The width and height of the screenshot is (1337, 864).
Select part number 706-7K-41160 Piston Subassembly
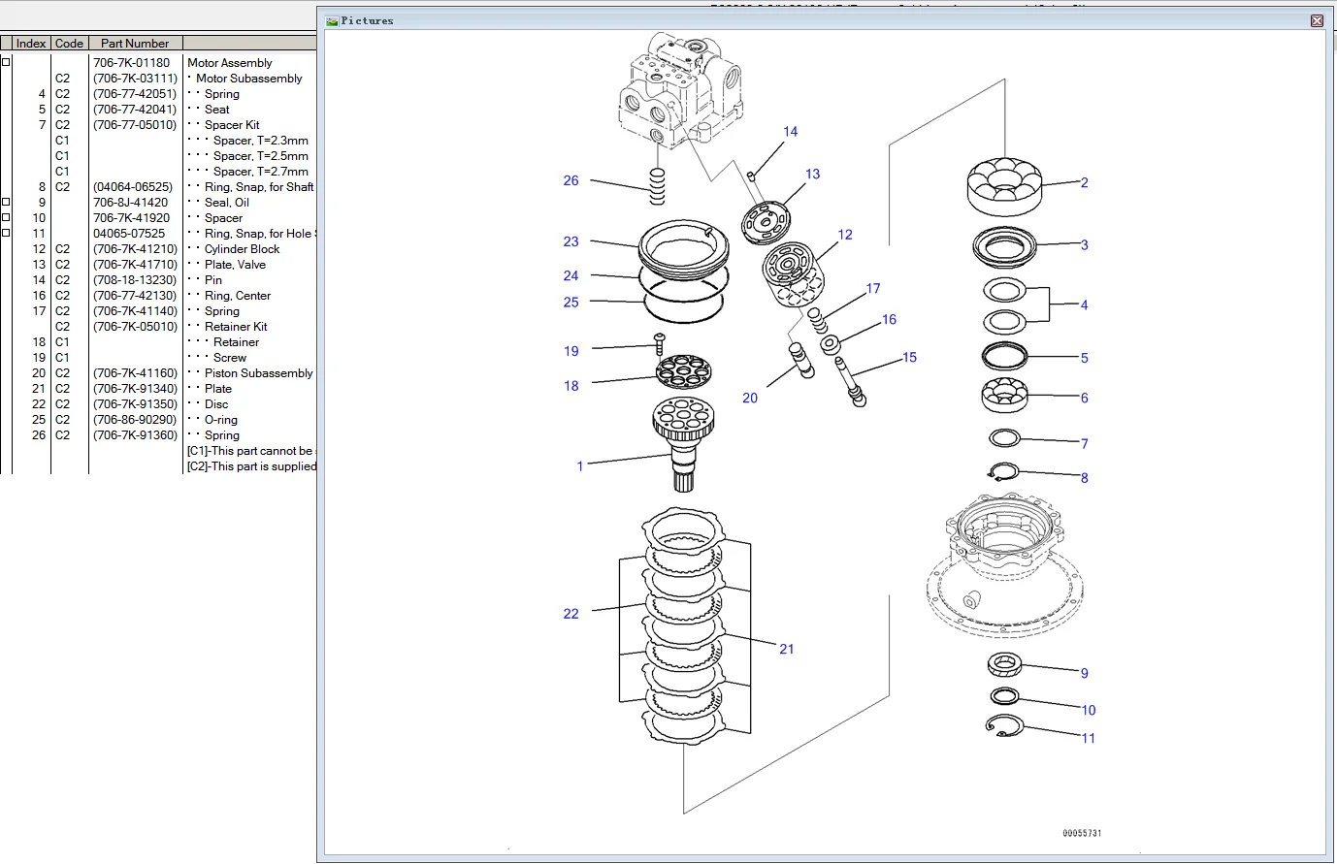click(136, 373)
